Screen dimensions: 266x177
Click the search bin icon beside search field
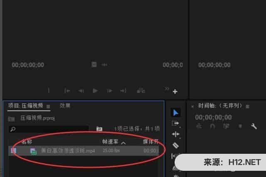pos(99,129)
